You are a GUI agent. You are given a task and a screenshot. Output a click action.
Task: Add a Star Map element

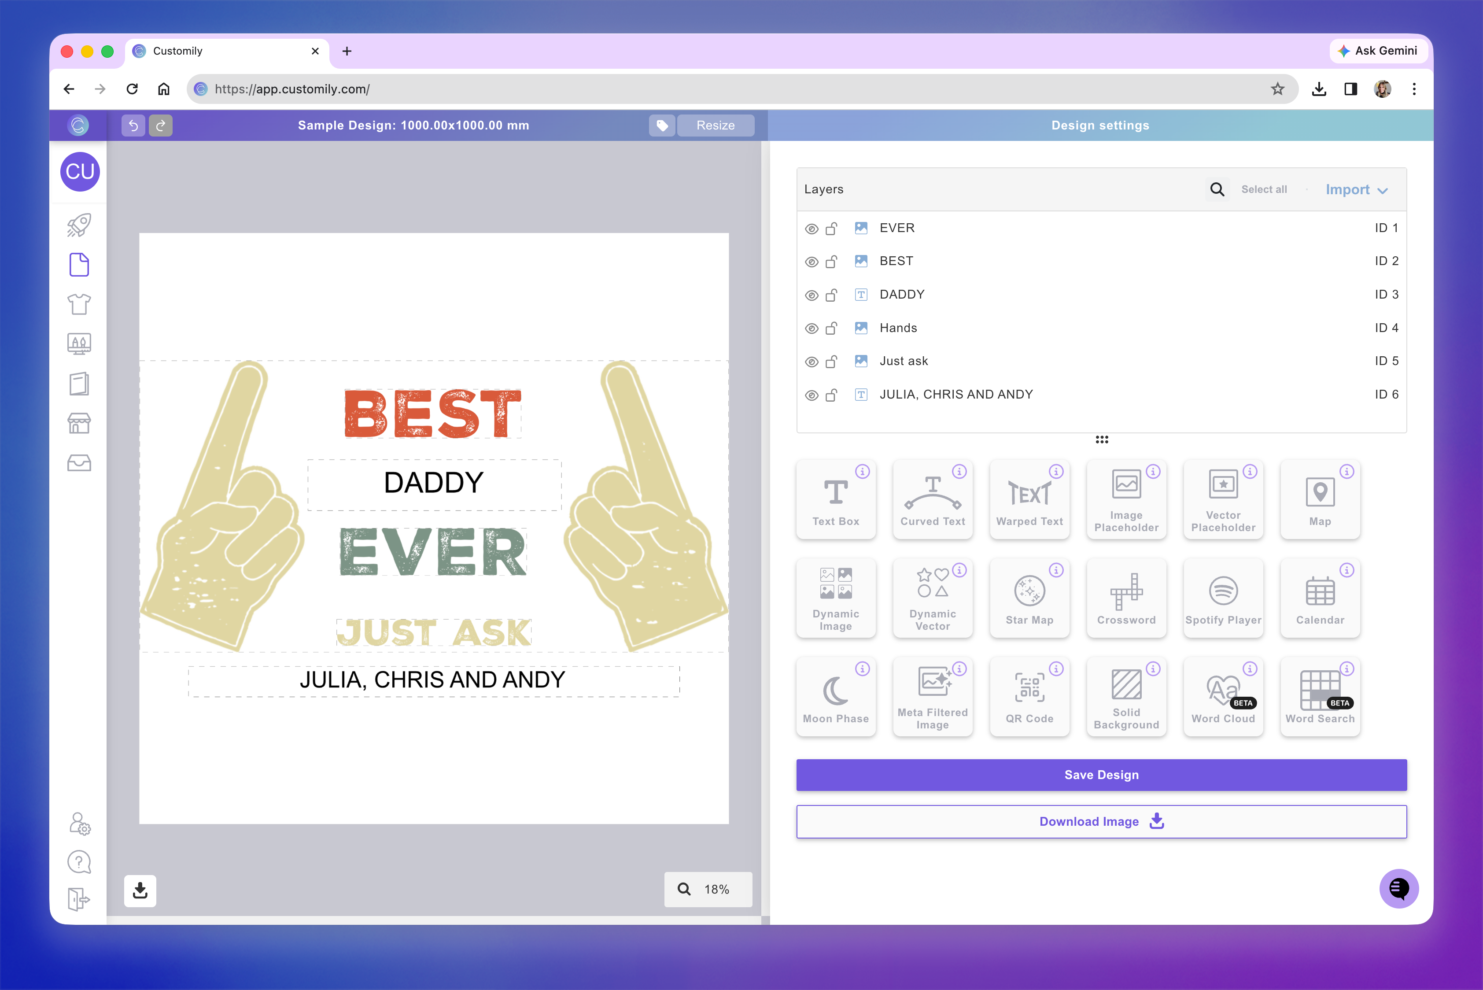point(1029,598)
